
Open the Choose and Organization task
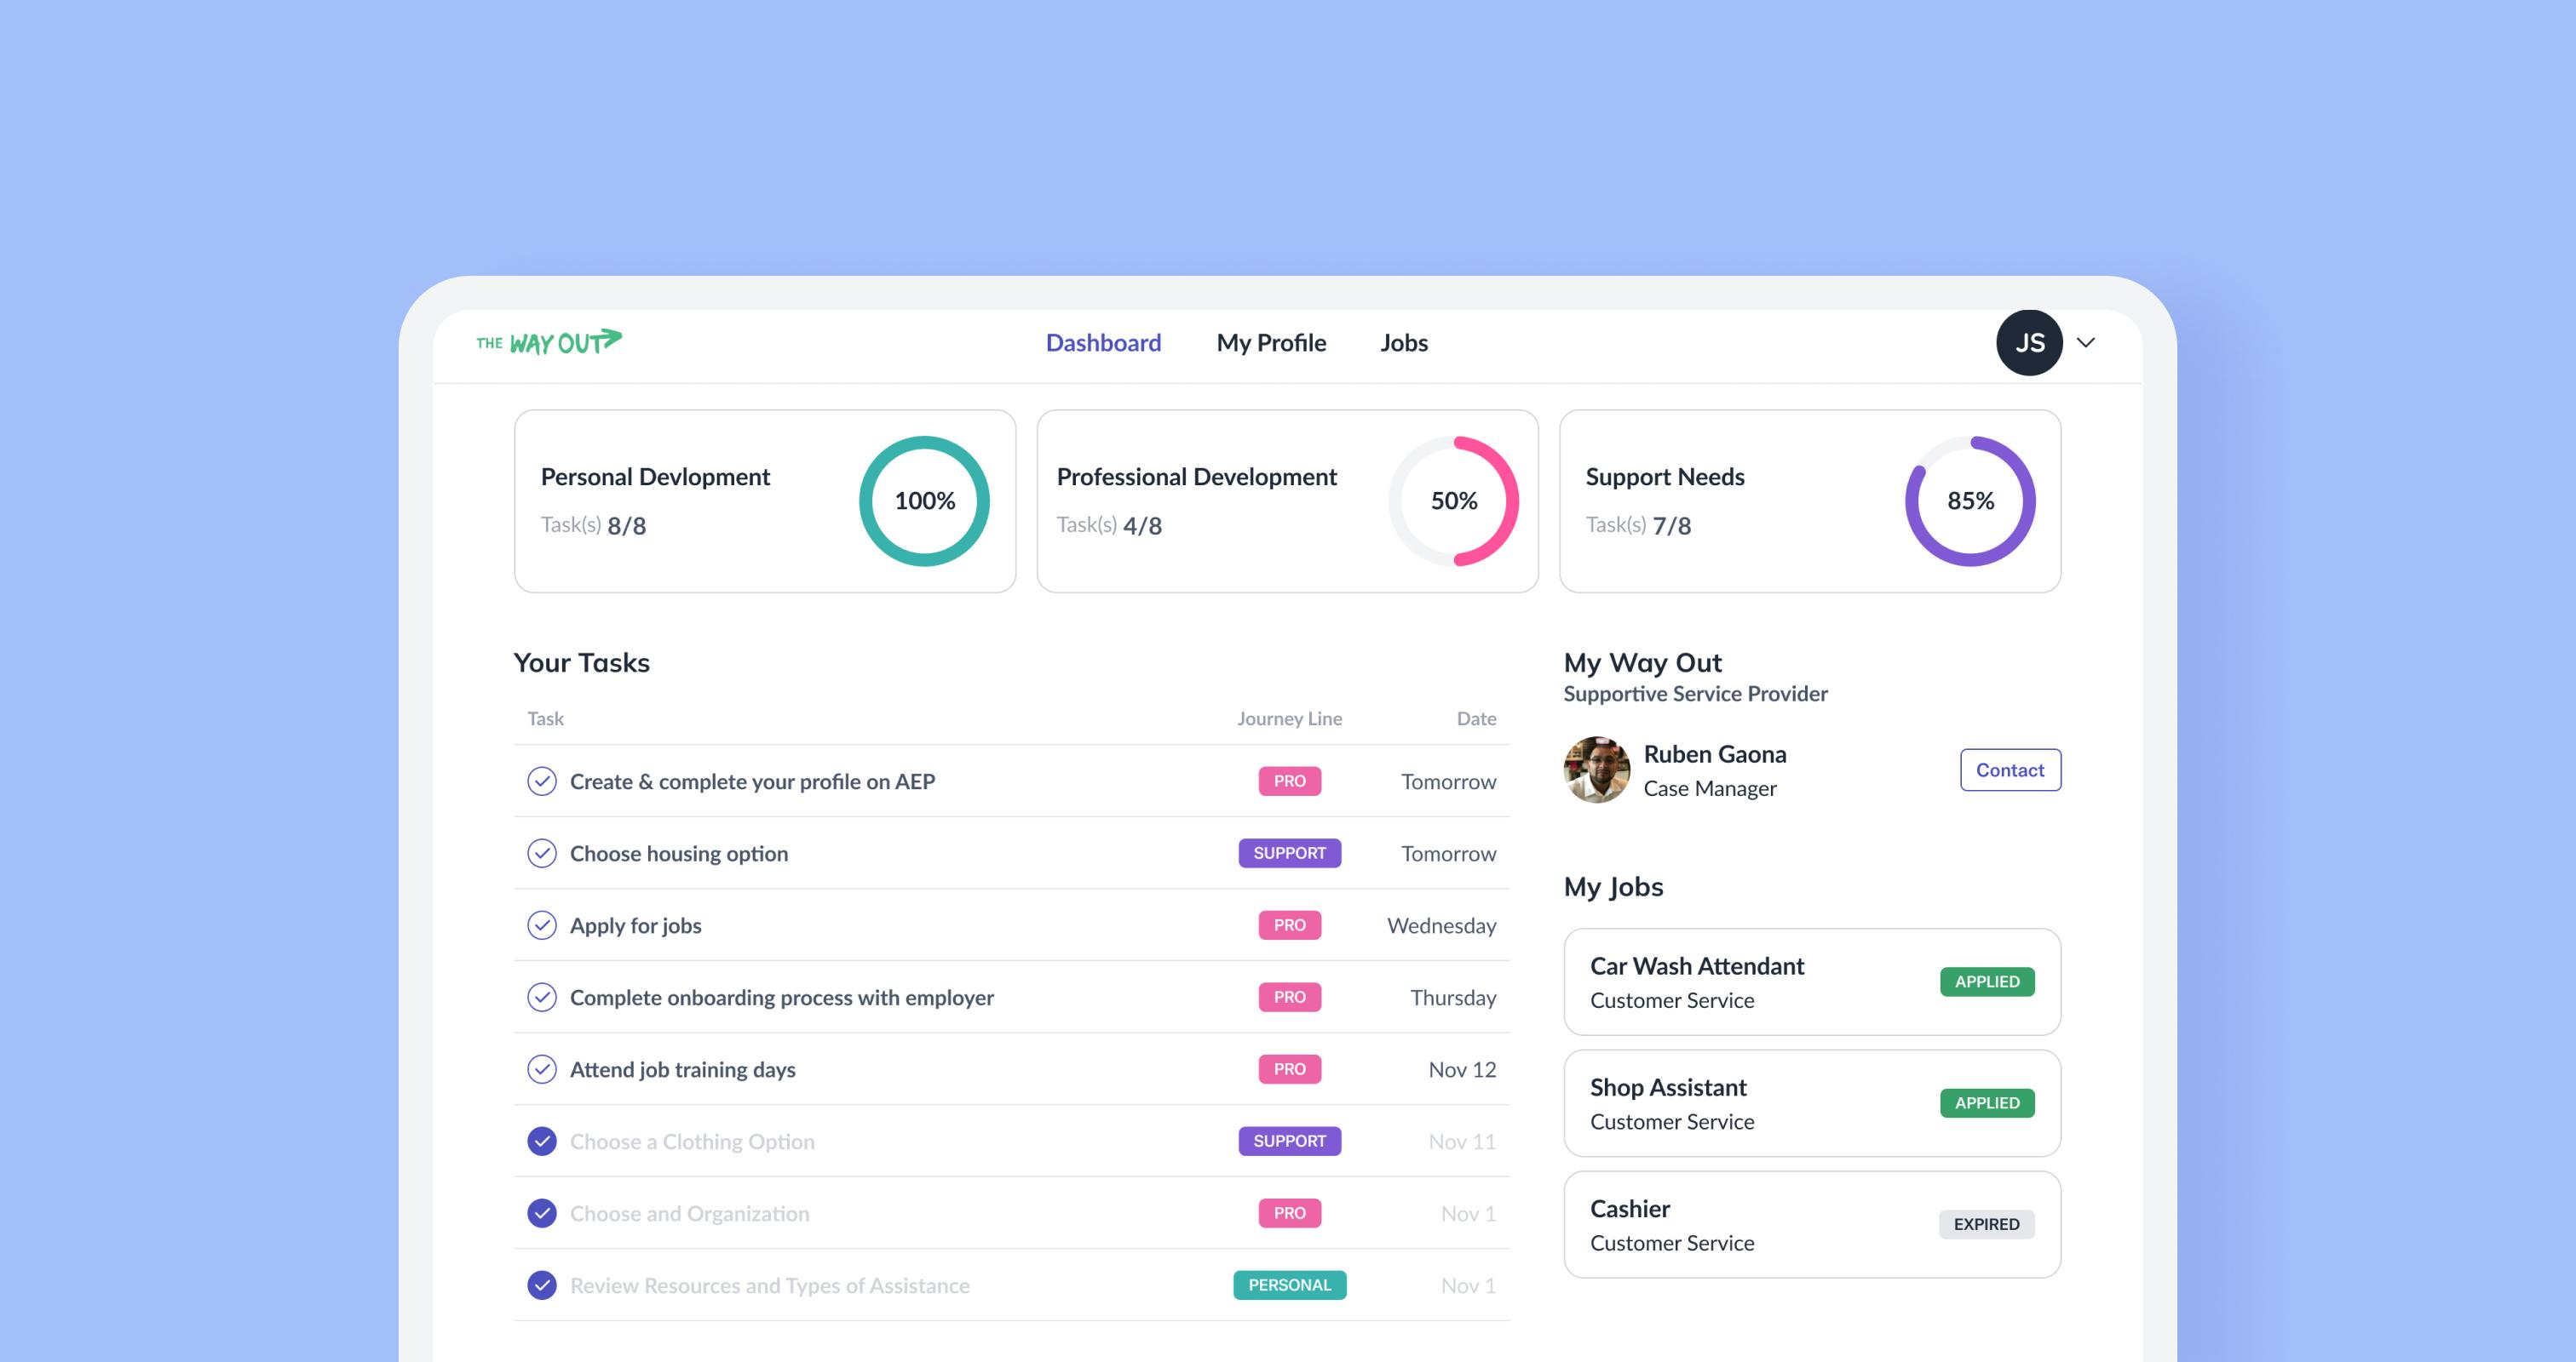coord(689,1213)
